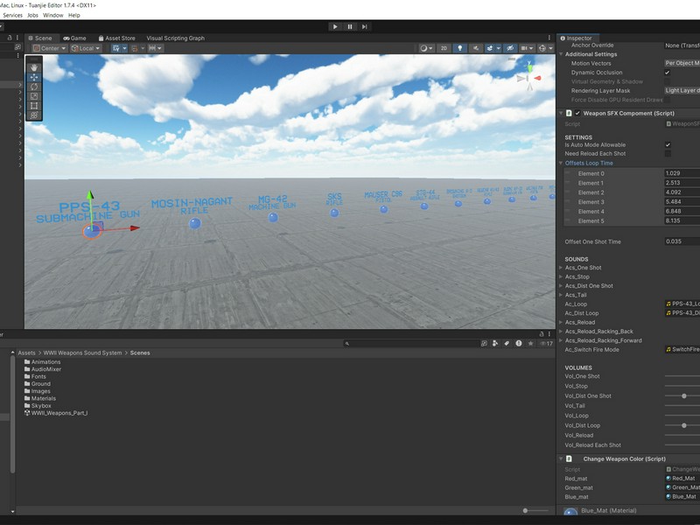Expand Acs_Stop array
Screen dimensions: 700x525
[561, 276]
